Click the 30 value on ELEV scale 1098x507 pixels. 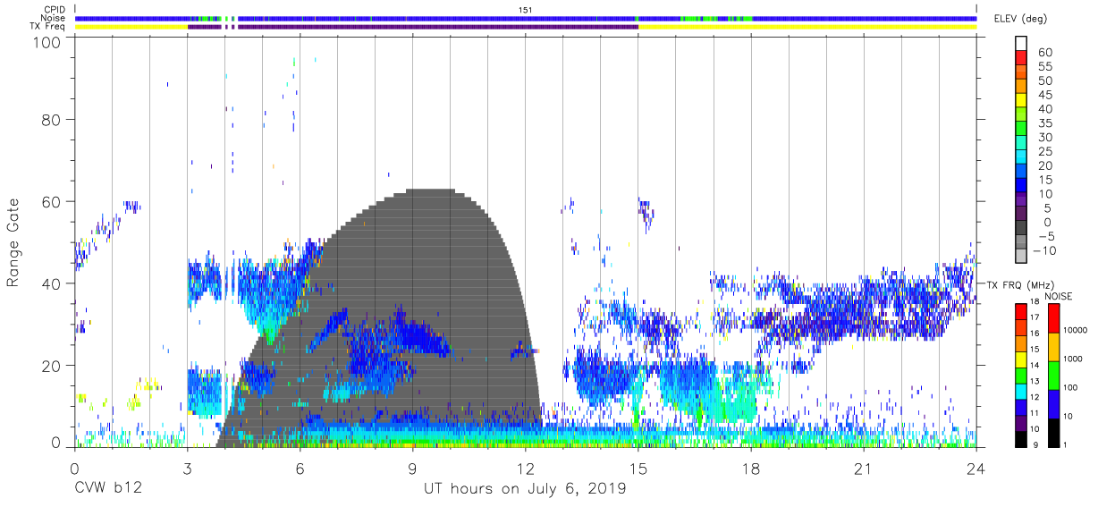pyautogui.click(x=1043, y=138)
